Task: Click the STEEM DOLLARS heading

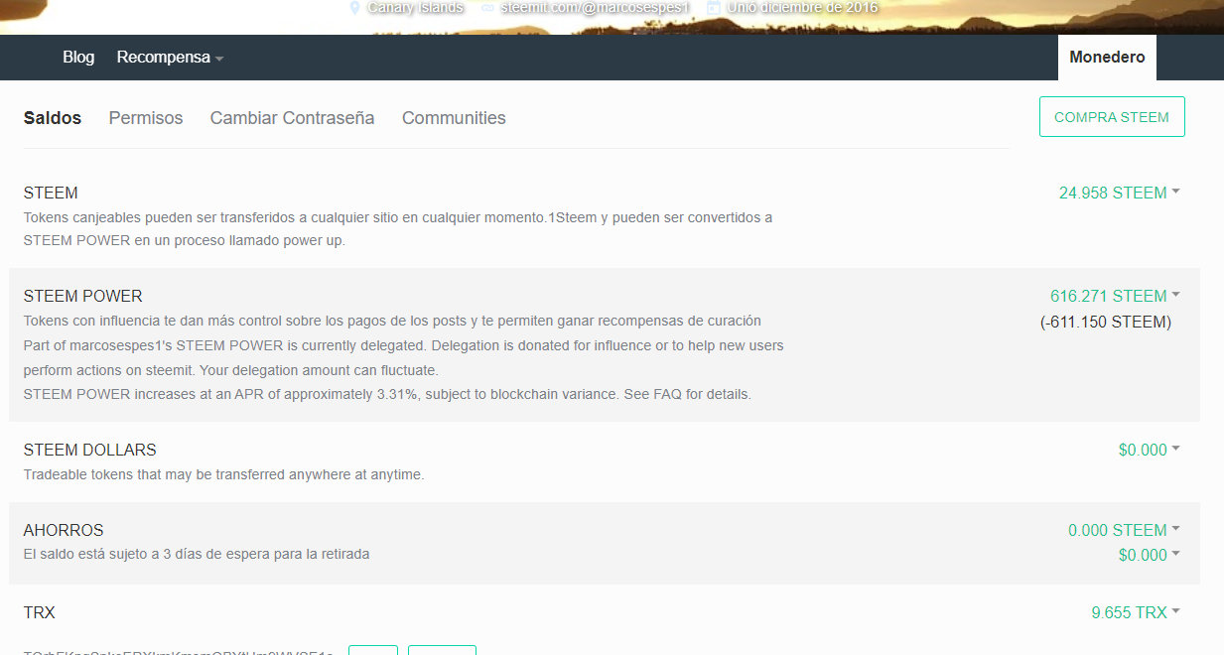Action: 90,450
